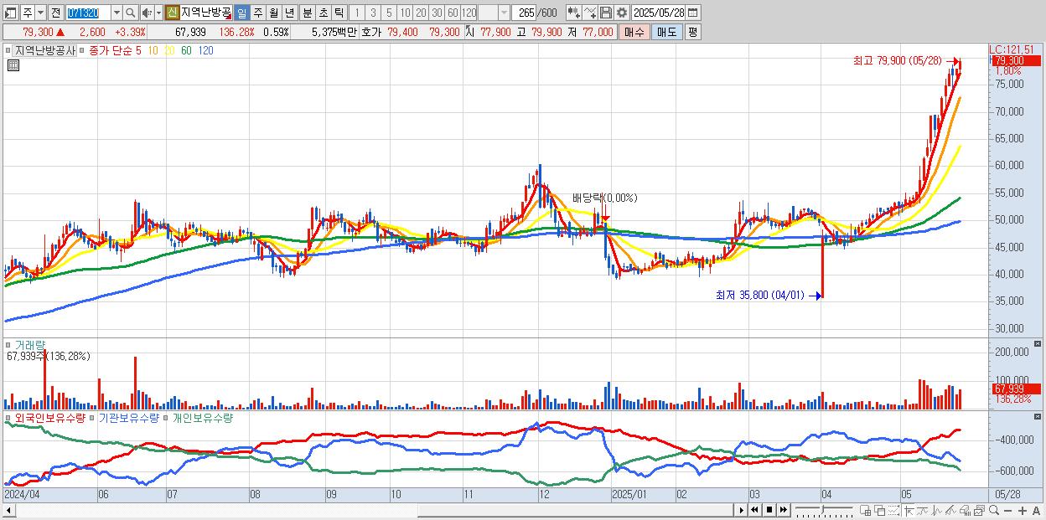The height and width of the screenshot is (520, 1046).
Task: Click the overlapping windows icon in bottom toolbar
Action: 880,510
